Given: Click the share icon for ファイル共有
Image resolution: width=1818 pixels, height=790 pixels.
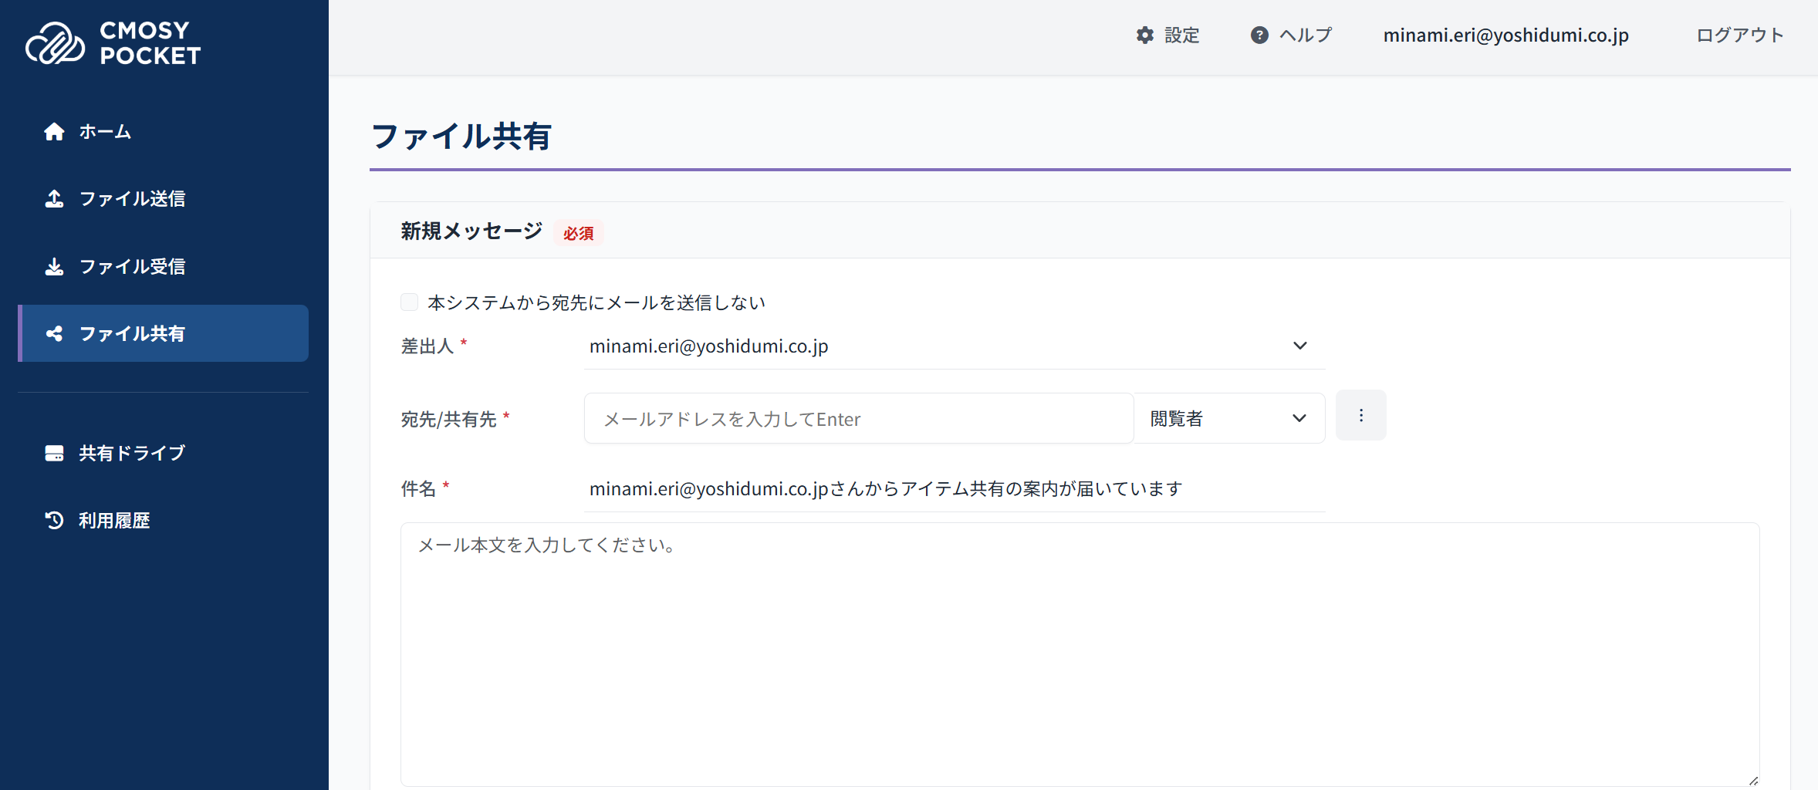Looking at the screenshot, I should pos(54,334).
